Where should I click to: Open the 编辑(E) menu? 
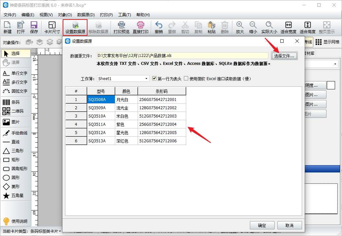(x=28, y=15)
